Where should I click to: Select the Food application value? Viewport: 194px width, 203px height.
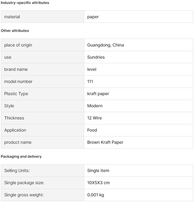click(x=92, y=130)
